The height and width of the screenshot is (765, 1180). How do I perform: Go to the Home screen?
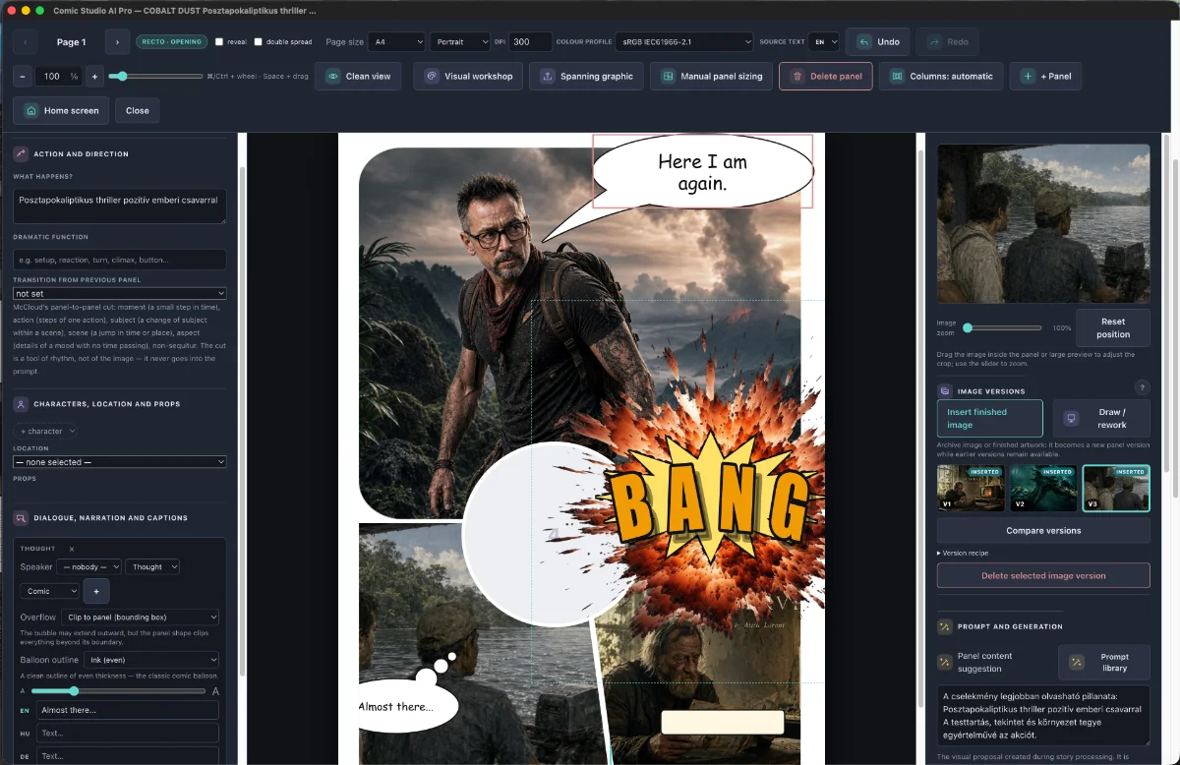pos(61,110)
